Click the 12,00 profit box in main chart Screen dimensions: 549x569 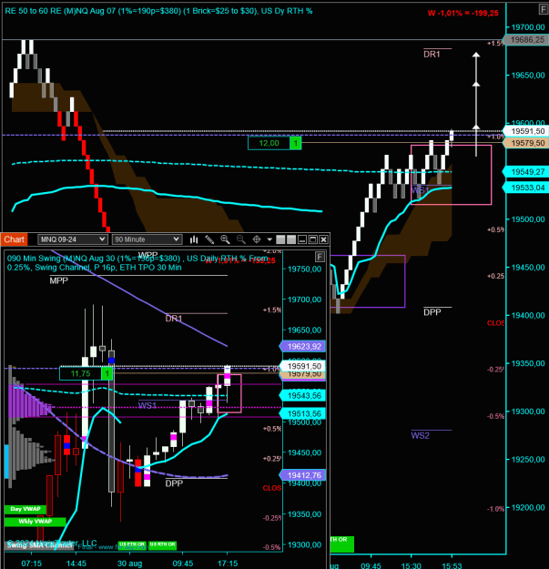269,143
